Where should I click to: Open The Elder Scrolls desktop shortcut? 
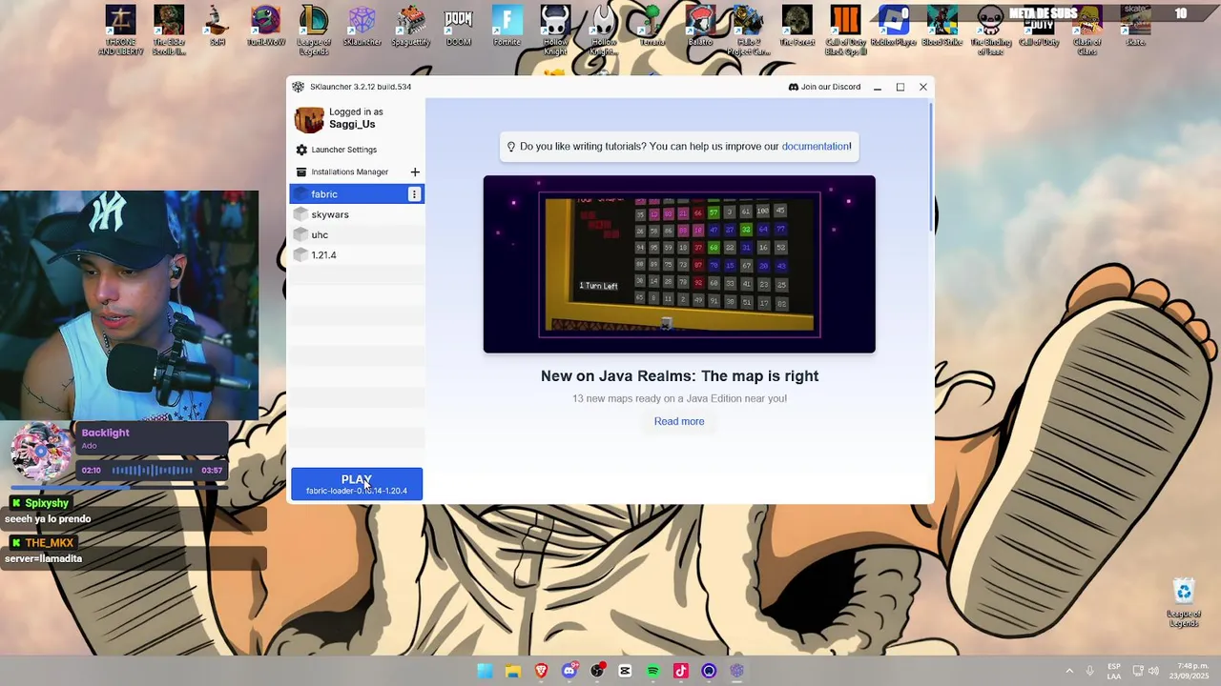click(169, 30)
